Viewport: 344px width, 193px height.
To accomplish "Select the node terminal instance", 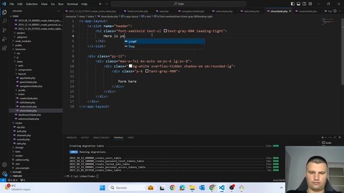I will 326,143.
